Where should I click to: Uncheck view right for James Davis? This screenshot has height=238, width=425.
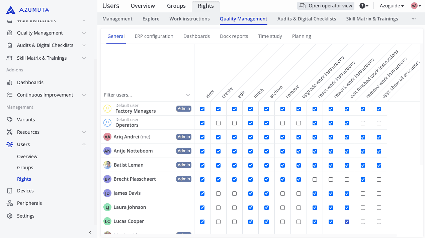[x=202, y=193]
